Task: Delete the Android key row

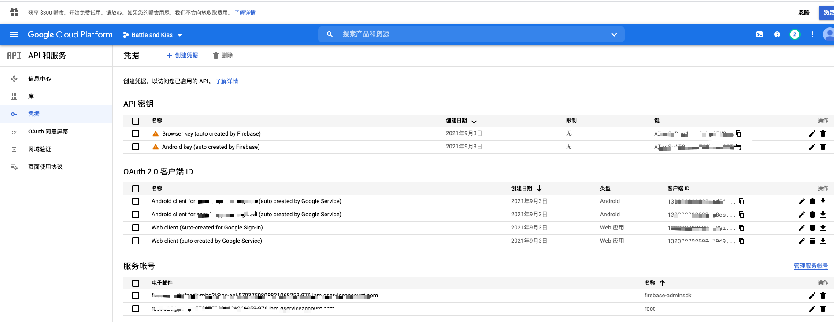Action: pos(823,147)
